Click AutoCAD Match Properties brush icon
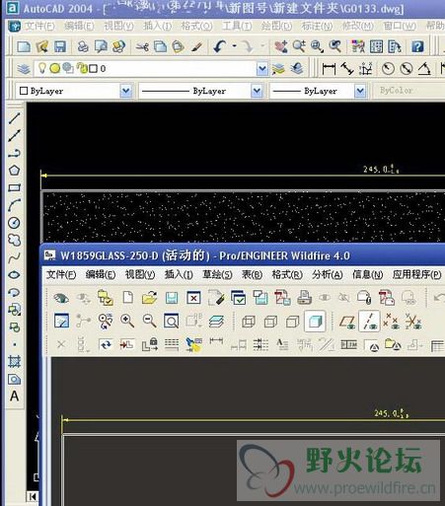The width and height of the screenshot is (445, 506). point(196,46)
